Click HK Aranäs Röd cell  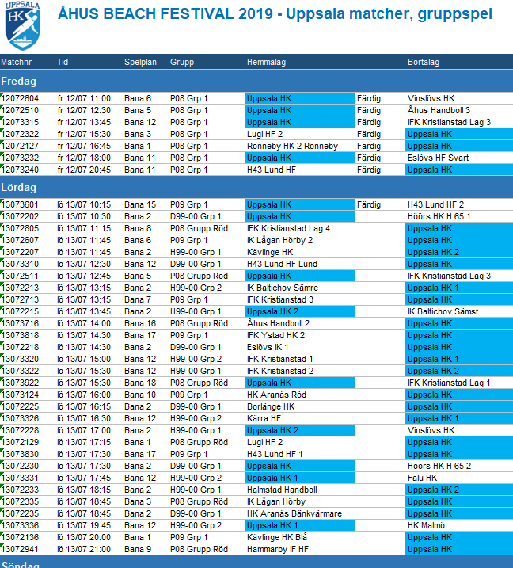point(276,395)
